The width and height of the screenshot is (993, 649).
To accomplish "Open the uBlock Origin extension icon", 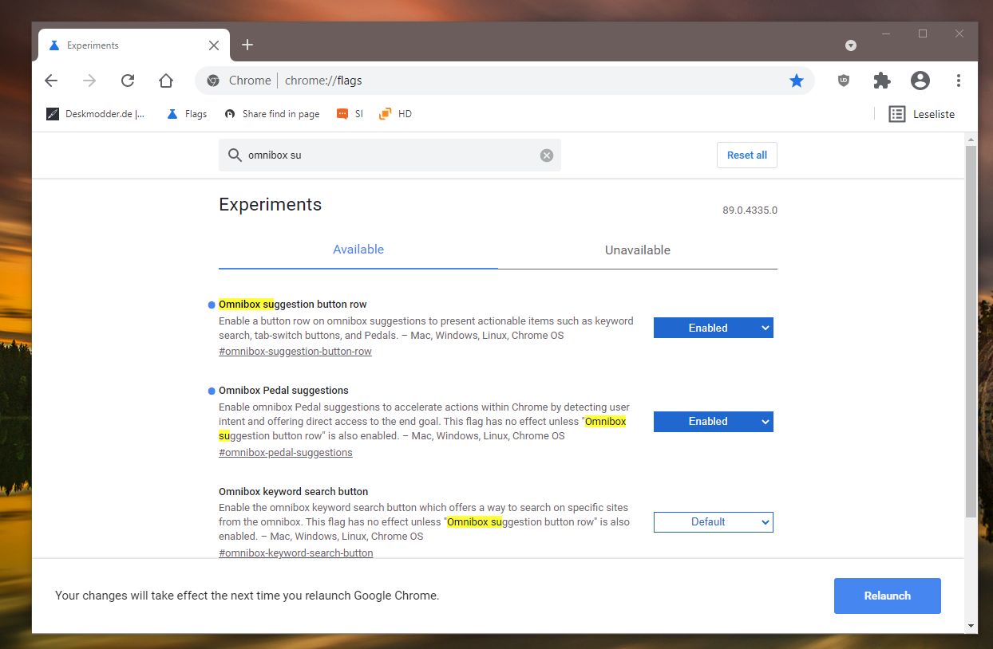I will pos(844,81).
